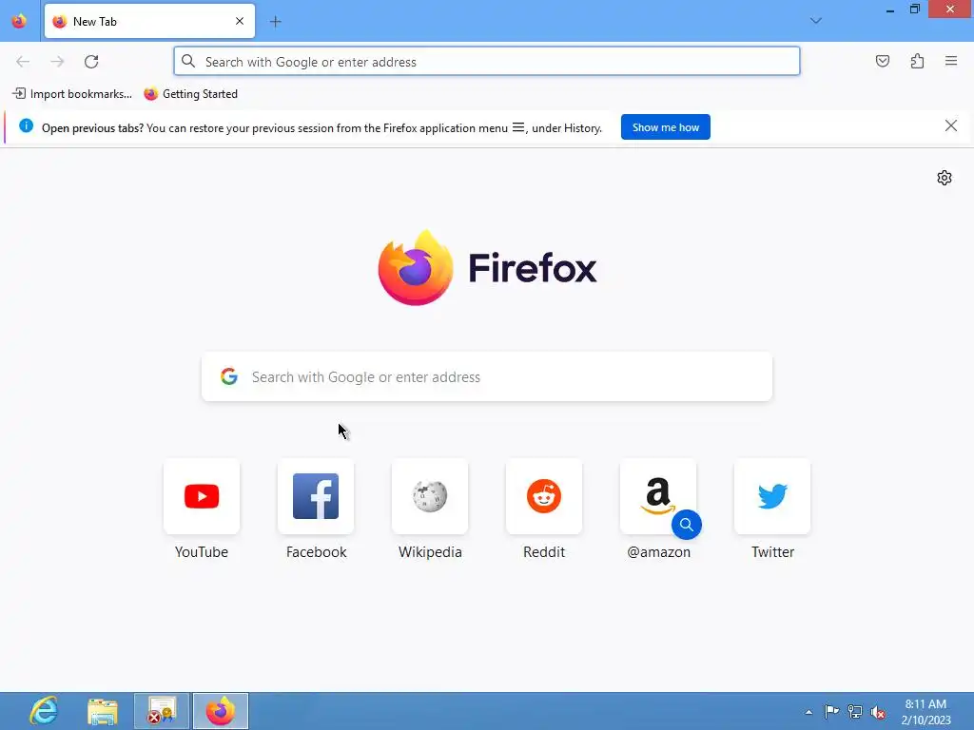This screenshot has width=974, height=730.
Task: Reload the current page
Action: click(91, 62)
